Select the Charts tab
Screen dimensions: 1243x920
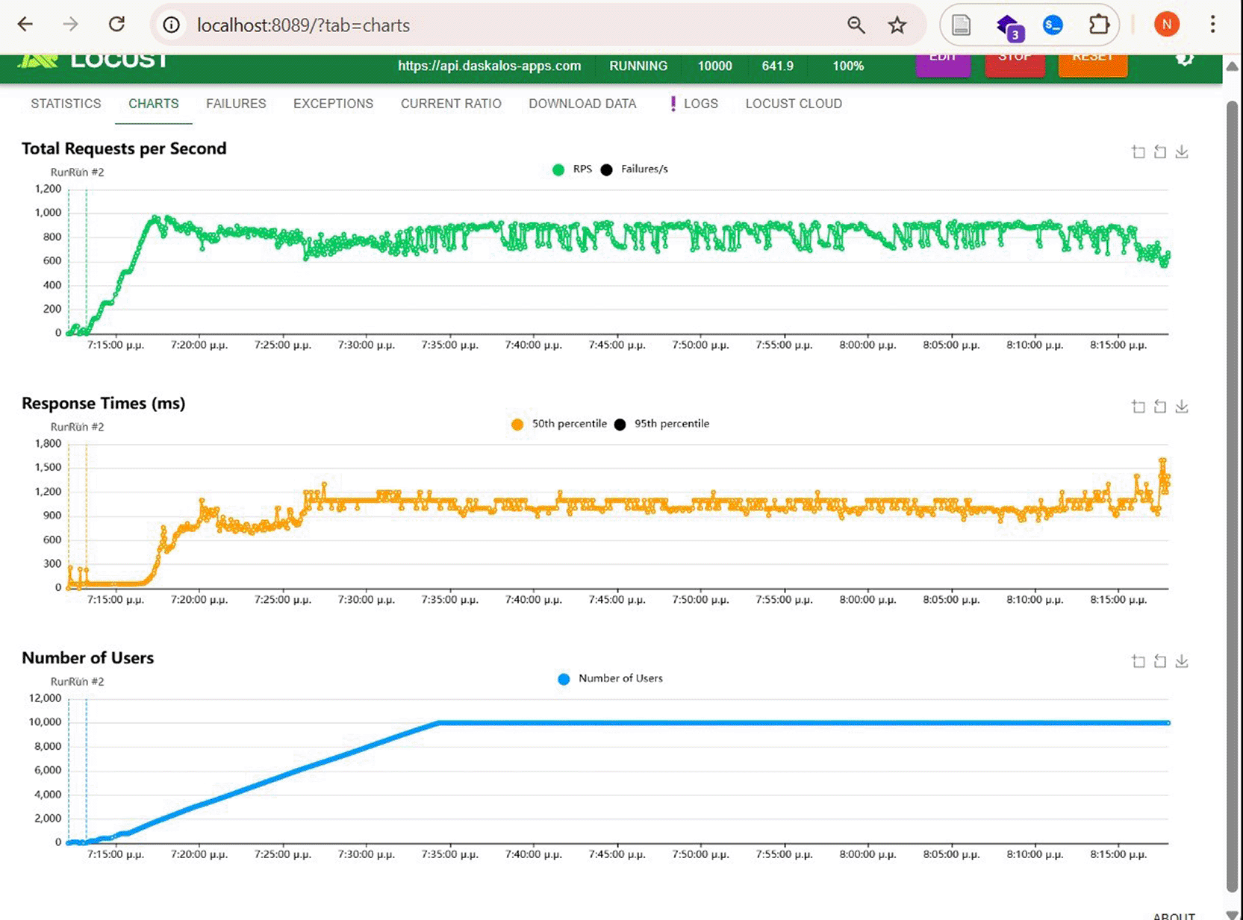[154, 104]
